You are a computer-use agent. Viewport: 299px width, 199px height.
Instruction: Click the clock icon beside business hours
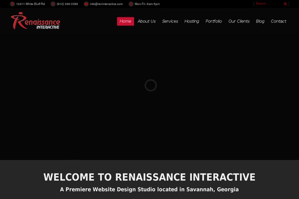131,4
